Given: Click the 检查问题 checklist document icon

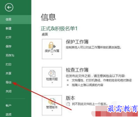Looking at the screenshot, I should click(52, 73).
